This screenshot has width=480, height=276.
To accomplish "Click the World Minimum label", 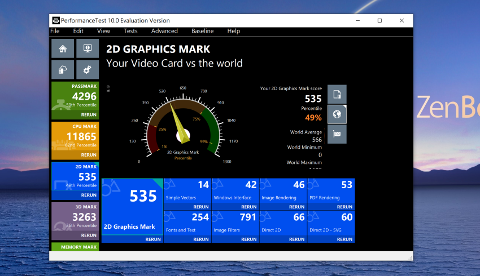I will pyautogui.click(x=304, y=148).
